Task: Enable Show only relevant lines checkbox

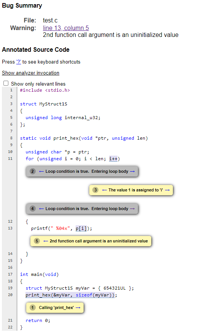Action: [6, 83]
